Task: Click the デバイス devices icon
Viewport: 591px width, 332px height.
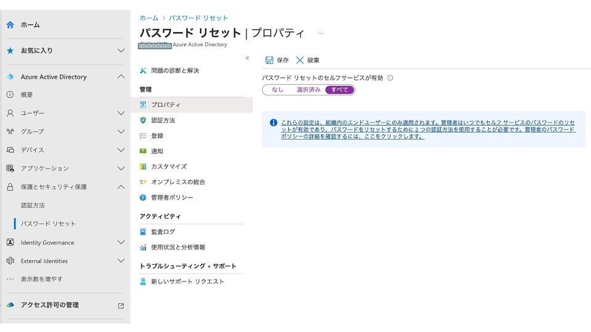Action: [10, 150]
